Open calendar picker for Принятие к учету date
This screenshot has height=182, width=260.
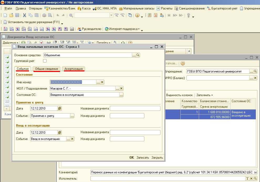pyautogui.click(x=60, y=108)
